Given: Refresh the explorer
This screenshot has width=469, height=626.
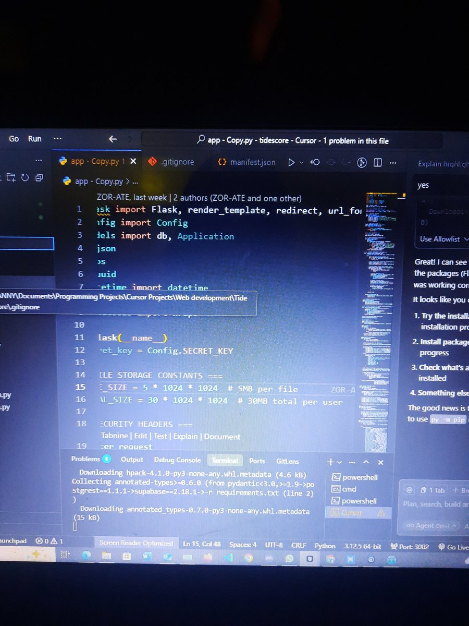Looking at the screenshot, I should [x=24, y=177].
